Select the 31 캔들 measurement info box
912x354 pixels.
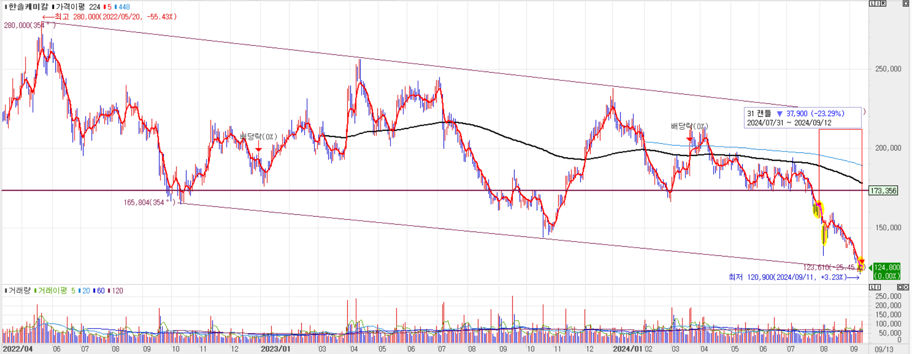tap(803, 118)
